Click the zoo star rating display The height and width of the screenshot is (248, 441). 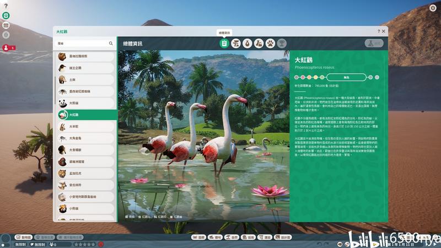point(85,245)
